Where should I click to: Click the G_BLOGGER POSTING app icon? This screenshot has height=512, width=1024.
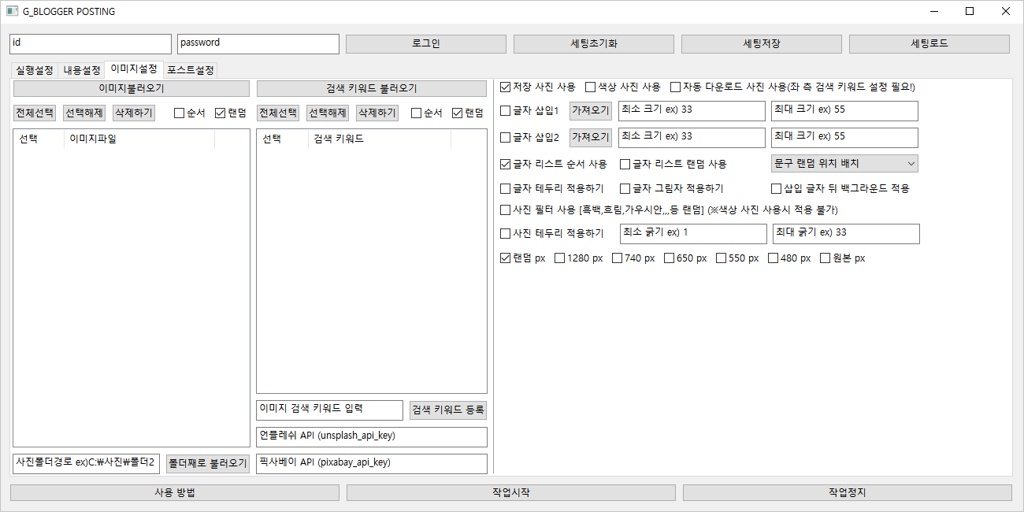(x=13, y=12)
